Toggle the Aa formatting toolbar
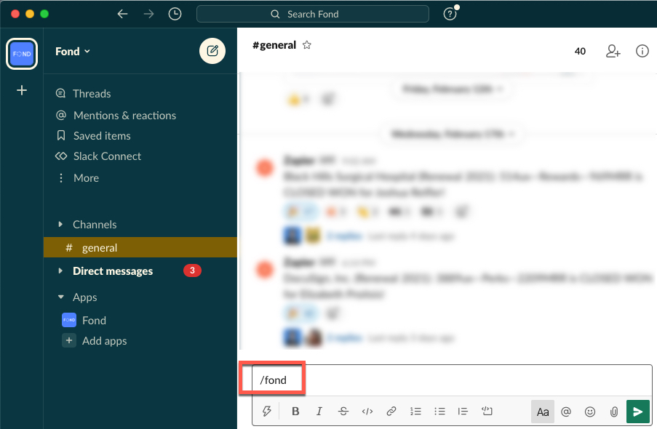This screenshot has width=657, height=429. point(543,412)
